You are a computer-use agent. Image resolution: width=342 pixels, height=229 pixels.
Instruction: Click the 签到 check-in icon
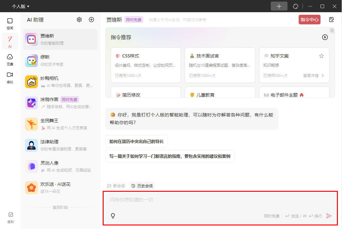tap(11, 215)
